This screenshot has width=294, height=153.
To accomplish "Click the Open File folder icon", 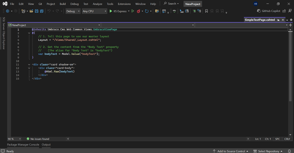I will (31, 11).
